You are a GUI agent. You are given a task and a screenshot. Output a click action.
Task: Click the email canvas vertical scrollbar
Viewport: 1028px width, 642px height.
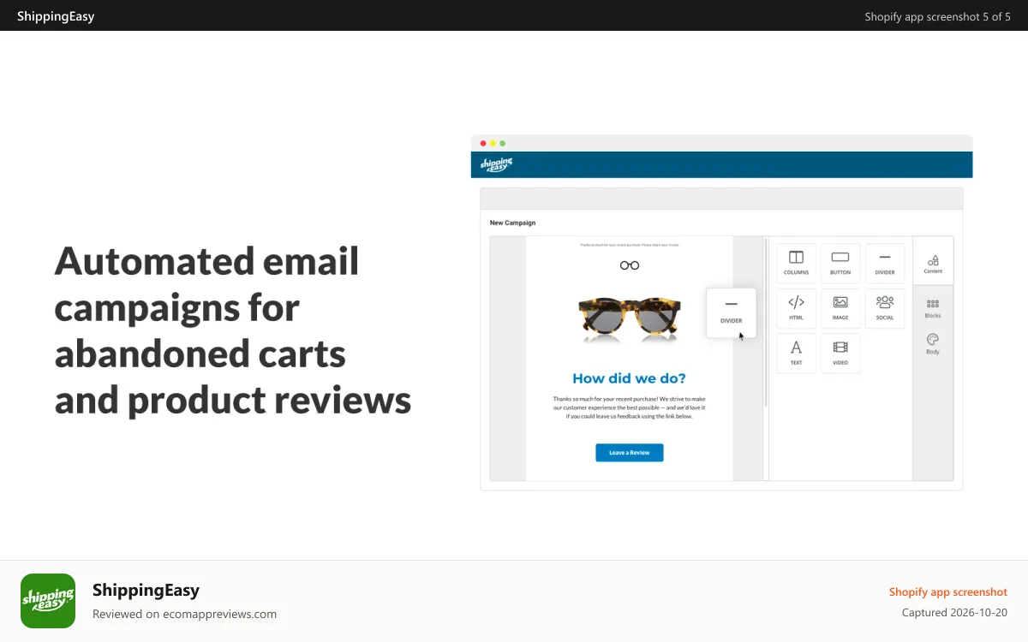click(766, 324)
